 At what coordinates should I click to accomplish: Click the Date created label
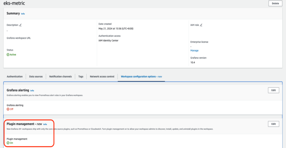click(x=105, y=24)
